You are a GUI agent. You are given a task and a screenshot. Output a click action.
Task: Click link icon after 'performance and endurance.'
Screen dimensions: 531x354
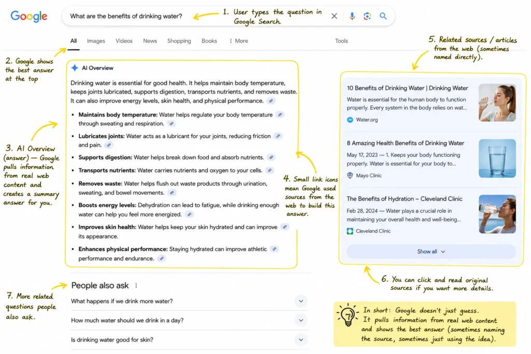(162, 259)
